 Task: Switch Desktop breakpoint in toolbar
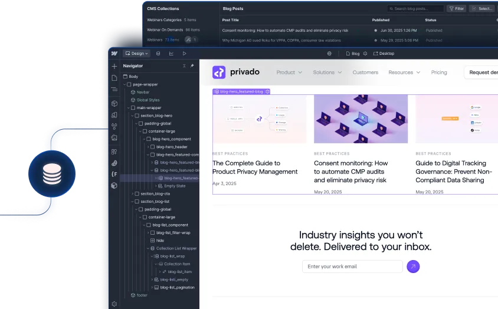click(x=384, y=53)
